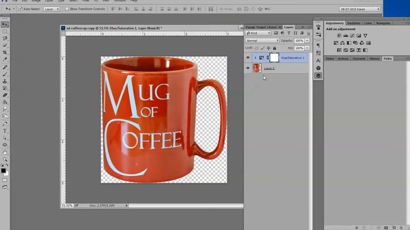Image resolution: width=410 pixels, height=230 pixels.
Task: Click the Hue/Saturation layer mask thumbnail
Action: click(x=274, y=57)
